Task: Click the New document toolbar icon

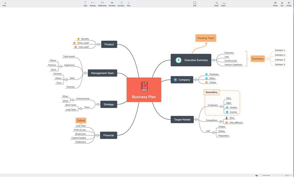Action: 4,3
